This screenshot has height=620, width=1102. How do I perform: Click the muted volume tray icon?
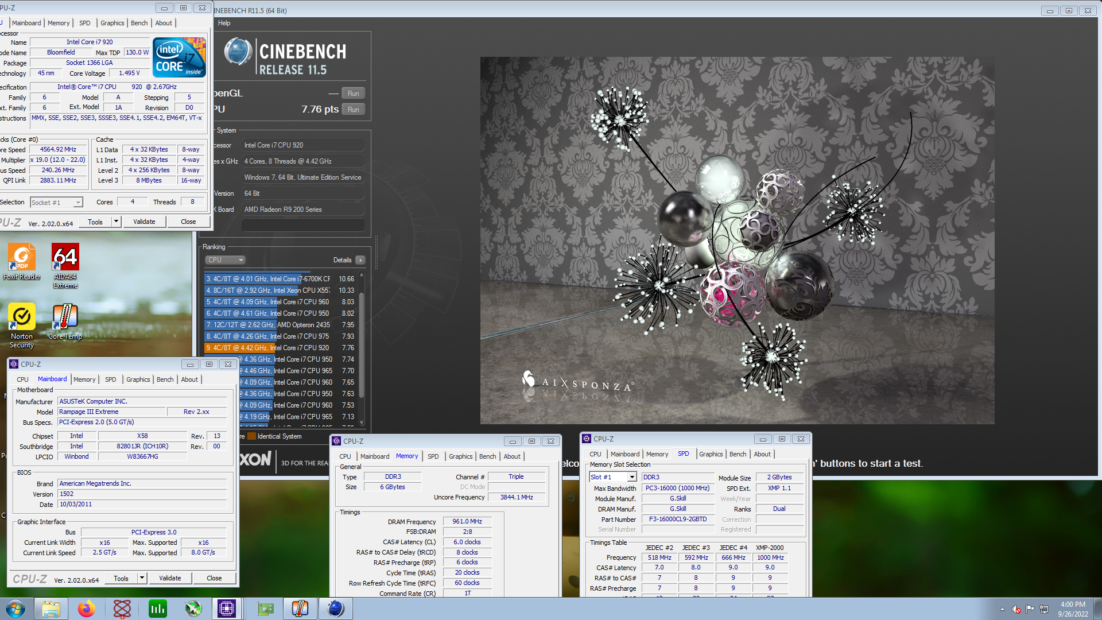click(1016, 609)
